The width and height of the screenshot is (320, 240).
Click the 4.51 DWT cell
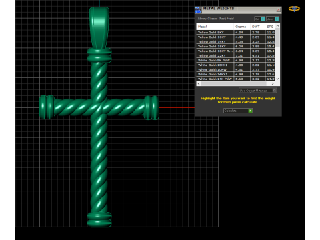click(257, 55)
